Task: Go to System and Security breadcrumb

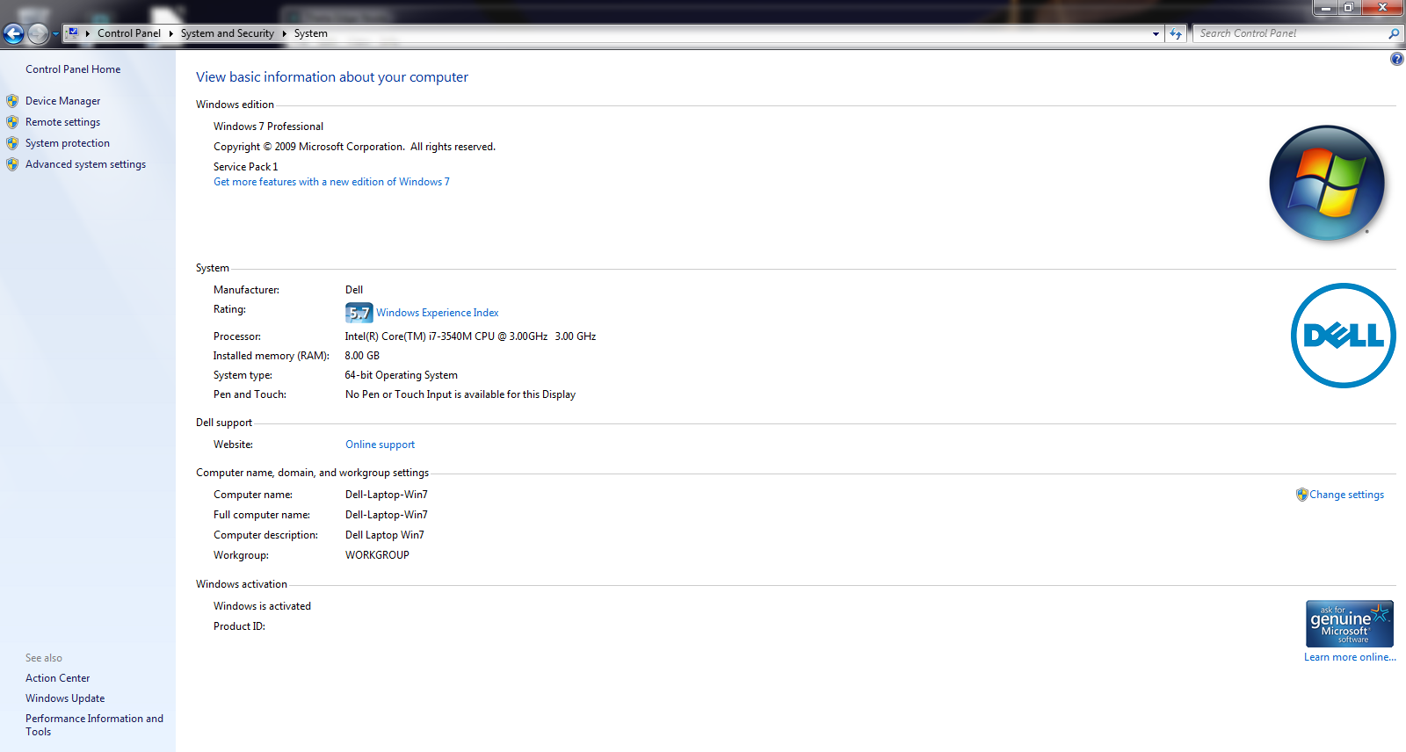Action: (x=227, y=33)
